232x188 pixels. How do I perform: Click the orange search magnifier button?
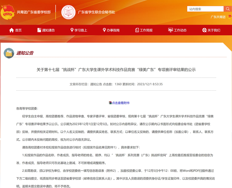click(x=227, y=9)
